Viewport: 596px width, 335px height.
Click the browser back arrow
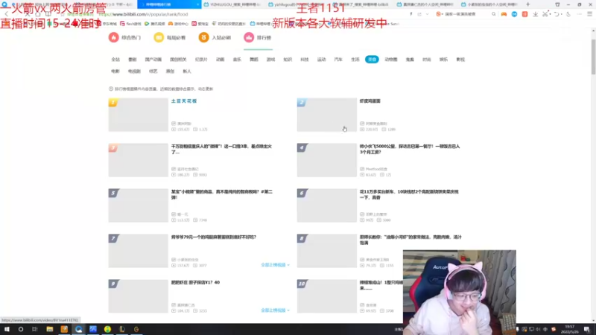click(x=7, y=14)
